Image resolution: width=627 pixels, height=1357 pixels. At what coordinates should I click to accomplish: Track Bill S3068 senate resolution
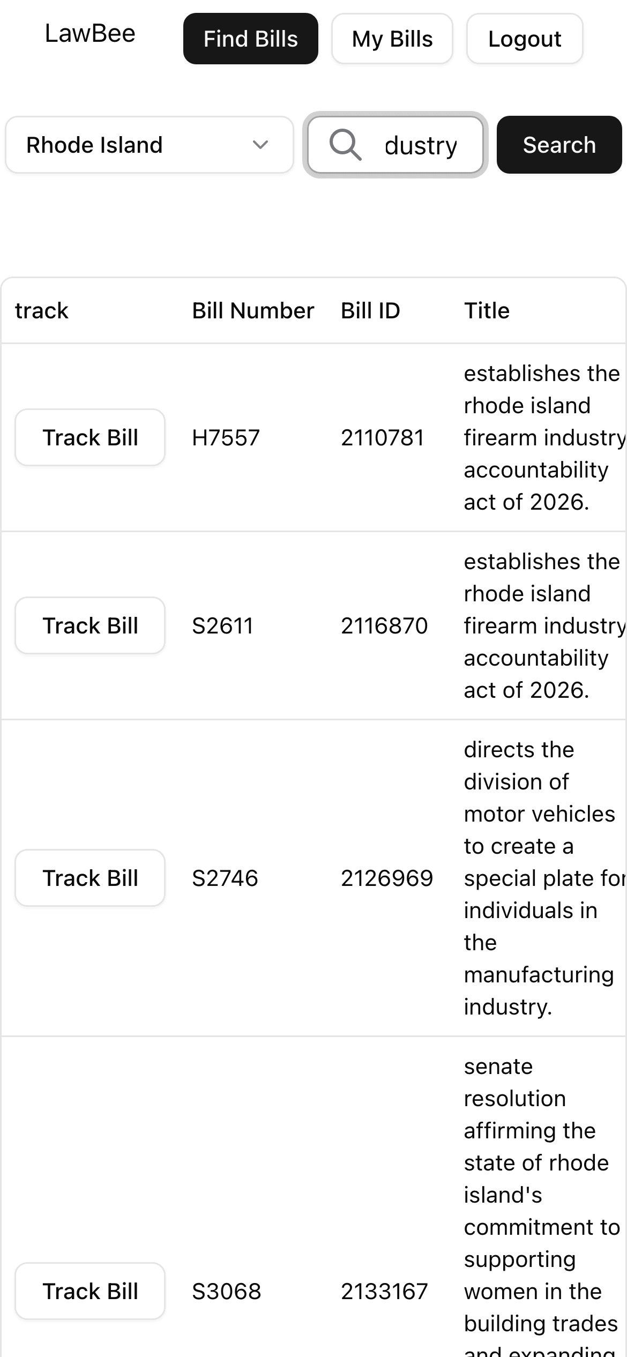click(x=89, y=1291)
